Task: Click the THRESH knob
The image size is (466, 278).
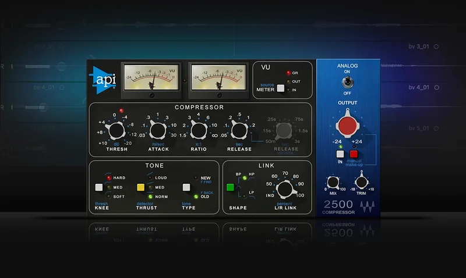Action: 116,130
